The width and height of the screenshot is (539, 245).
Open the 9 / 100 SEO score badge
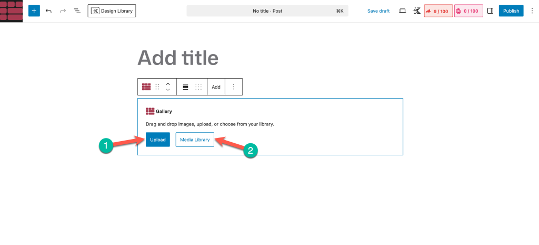(438, 10)
